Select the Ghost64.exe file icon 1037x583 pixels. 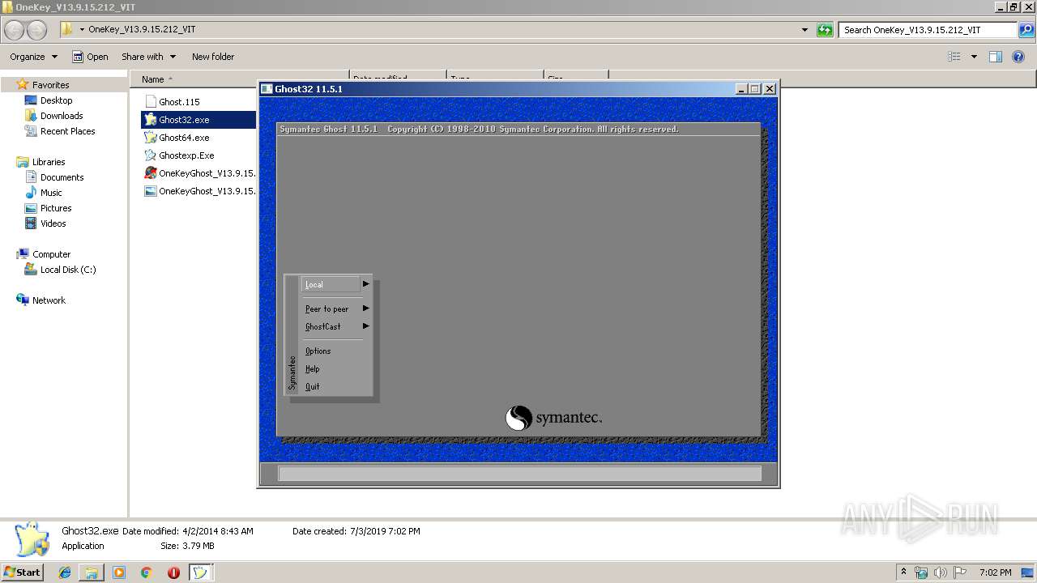point(150,138)
